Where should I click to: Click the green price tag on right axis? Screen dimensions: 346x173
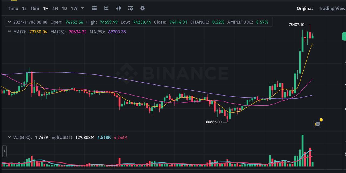tap(344, 36)
